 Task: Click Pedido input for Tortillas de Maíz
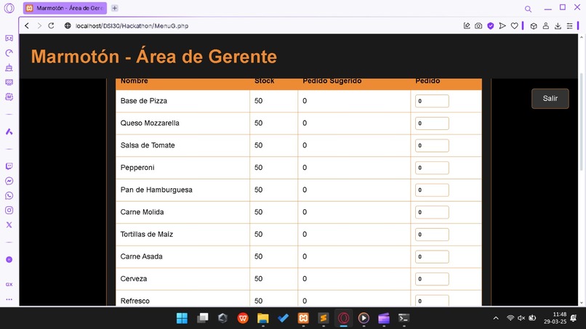[x=432, y=234]
